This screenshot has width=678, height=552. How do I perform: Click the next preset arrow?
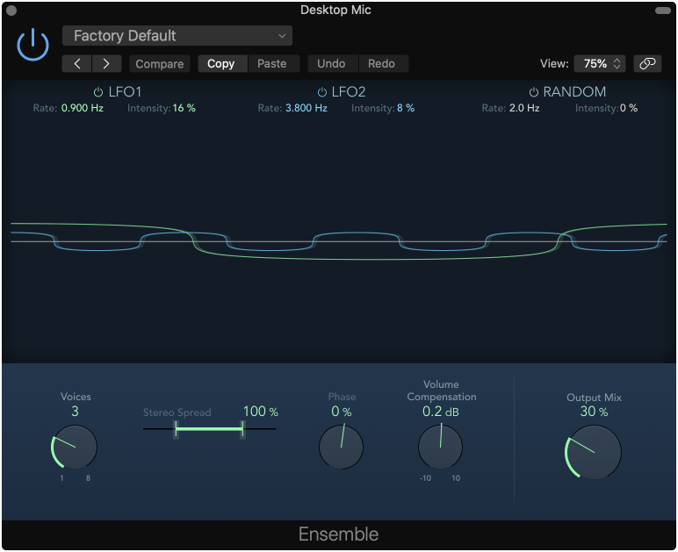(x=106, y=64)
